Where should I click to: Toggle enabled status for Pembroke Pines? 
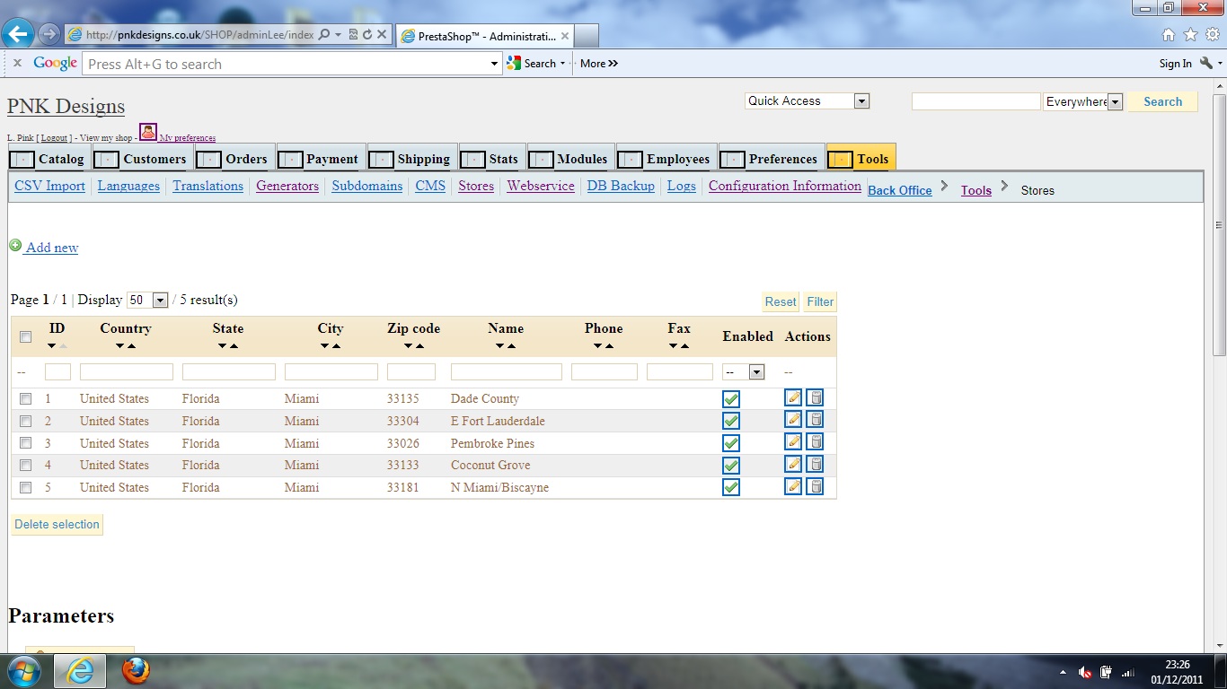[x=731, y=443]
